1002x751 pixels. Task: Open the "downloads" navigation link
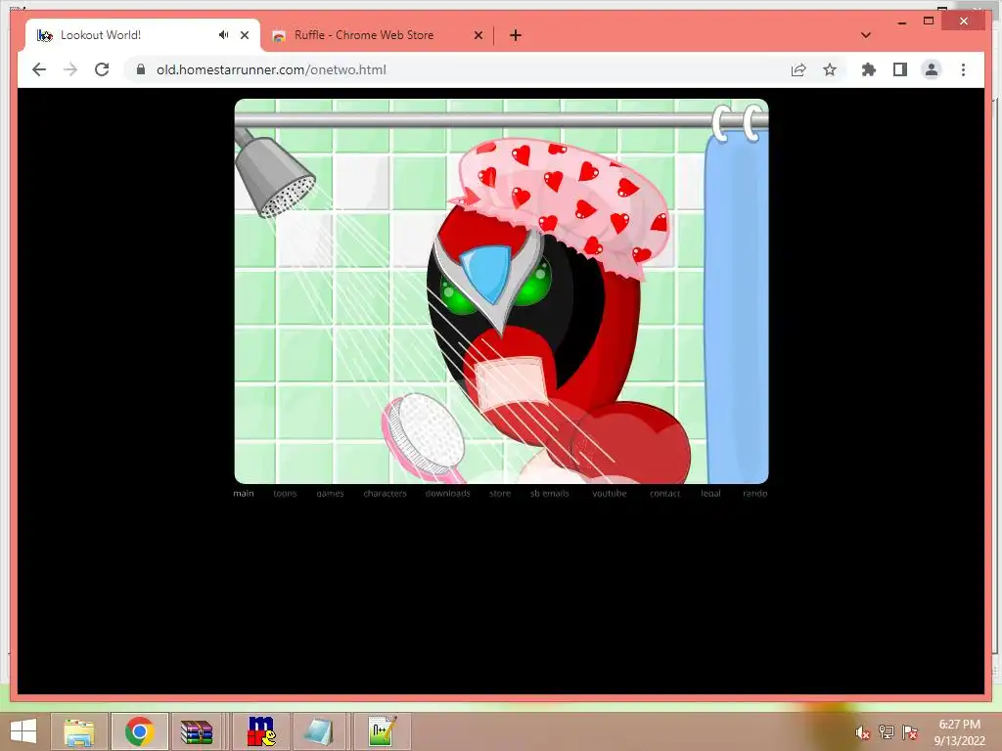tap(447, 493)
